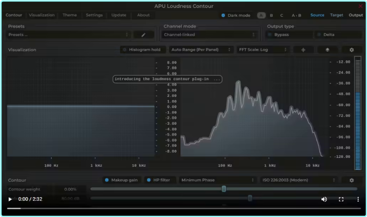Screen dimensions: 367x217
Task: Click the pencil edit preset icon
Action: [x=144, y=35]
